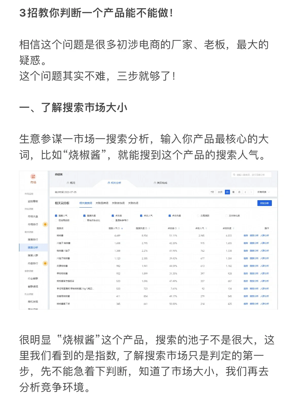Screen dimensions: 297x412
Task: Open 监控看板 in the sidebar
Action: 33,201
